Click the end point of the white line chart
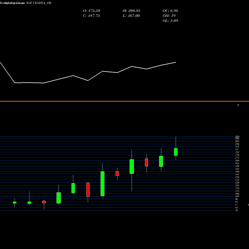 point(176,62)
